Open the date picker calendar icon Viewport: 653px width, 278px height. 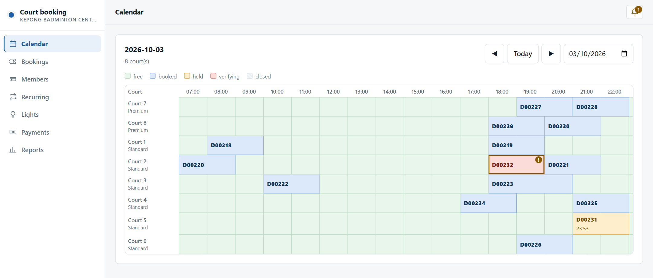pos(624,54)
